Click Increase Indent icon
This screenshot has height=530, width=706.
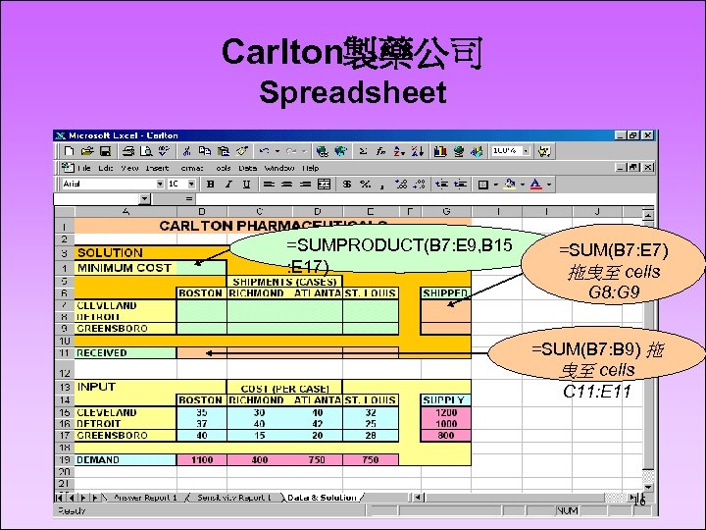460,184
